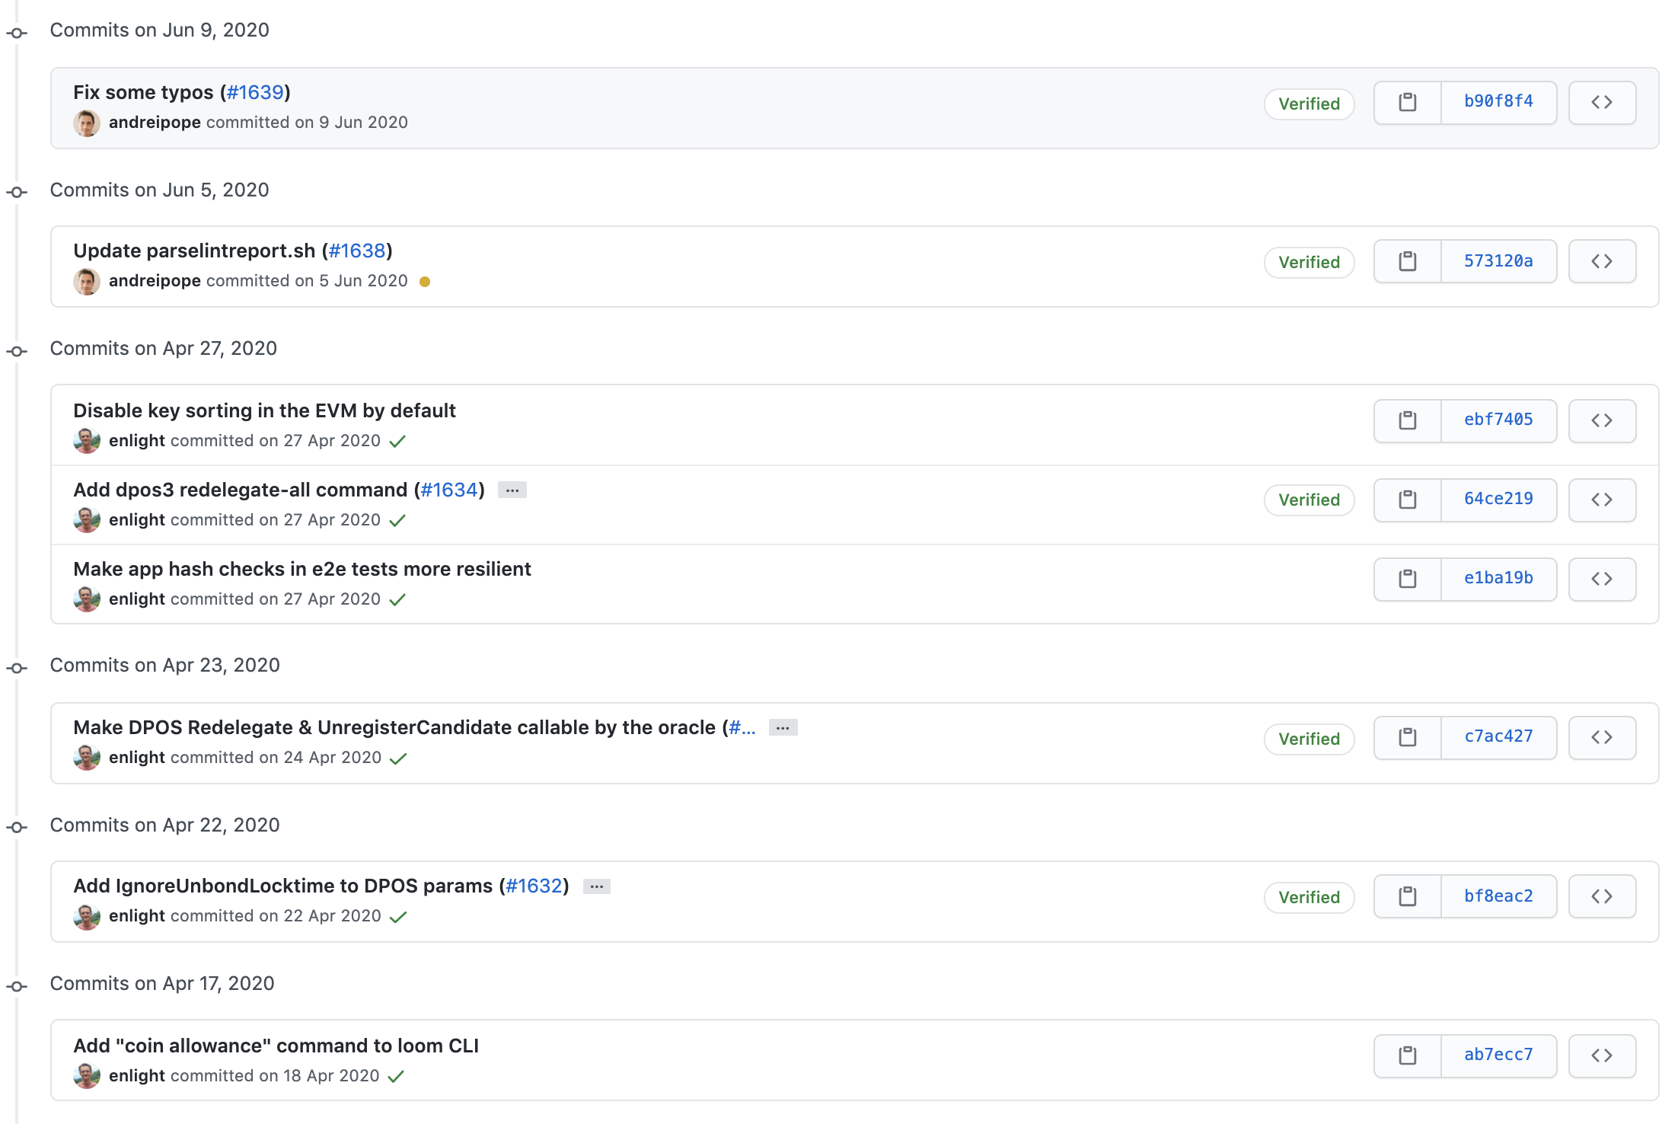1678x1124 pixels.
Task: Open pull request #1639 link
Action: (255, 92)
